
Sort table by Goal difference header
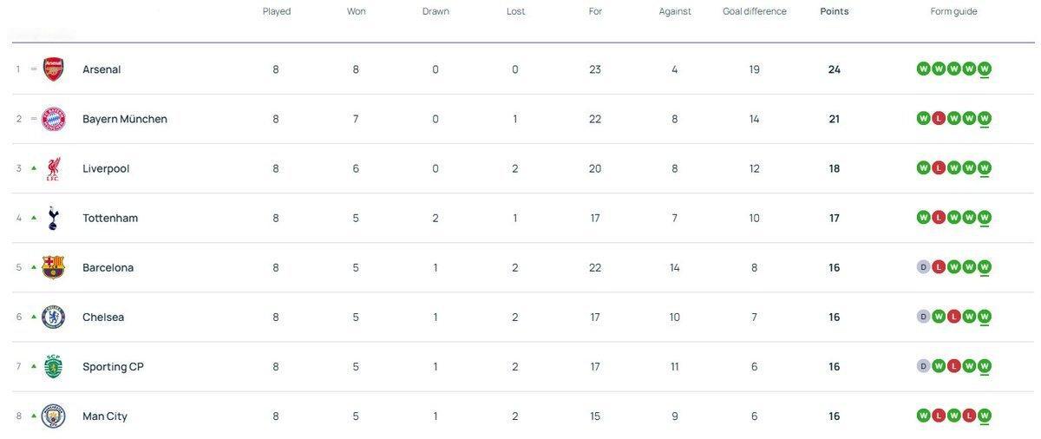754,11
